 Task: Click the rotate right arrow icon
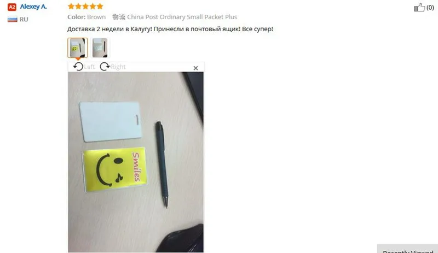pyautogui.click(x=105, y=66)
